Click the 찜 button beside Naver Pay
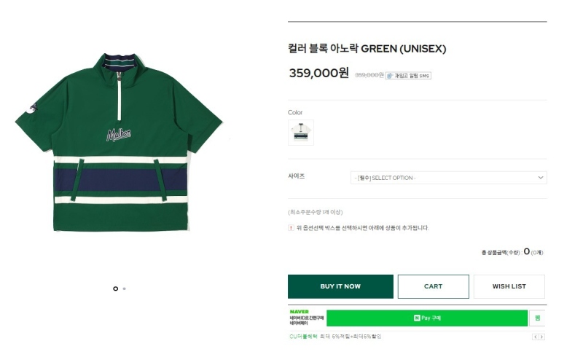 (x=537, y=318)
